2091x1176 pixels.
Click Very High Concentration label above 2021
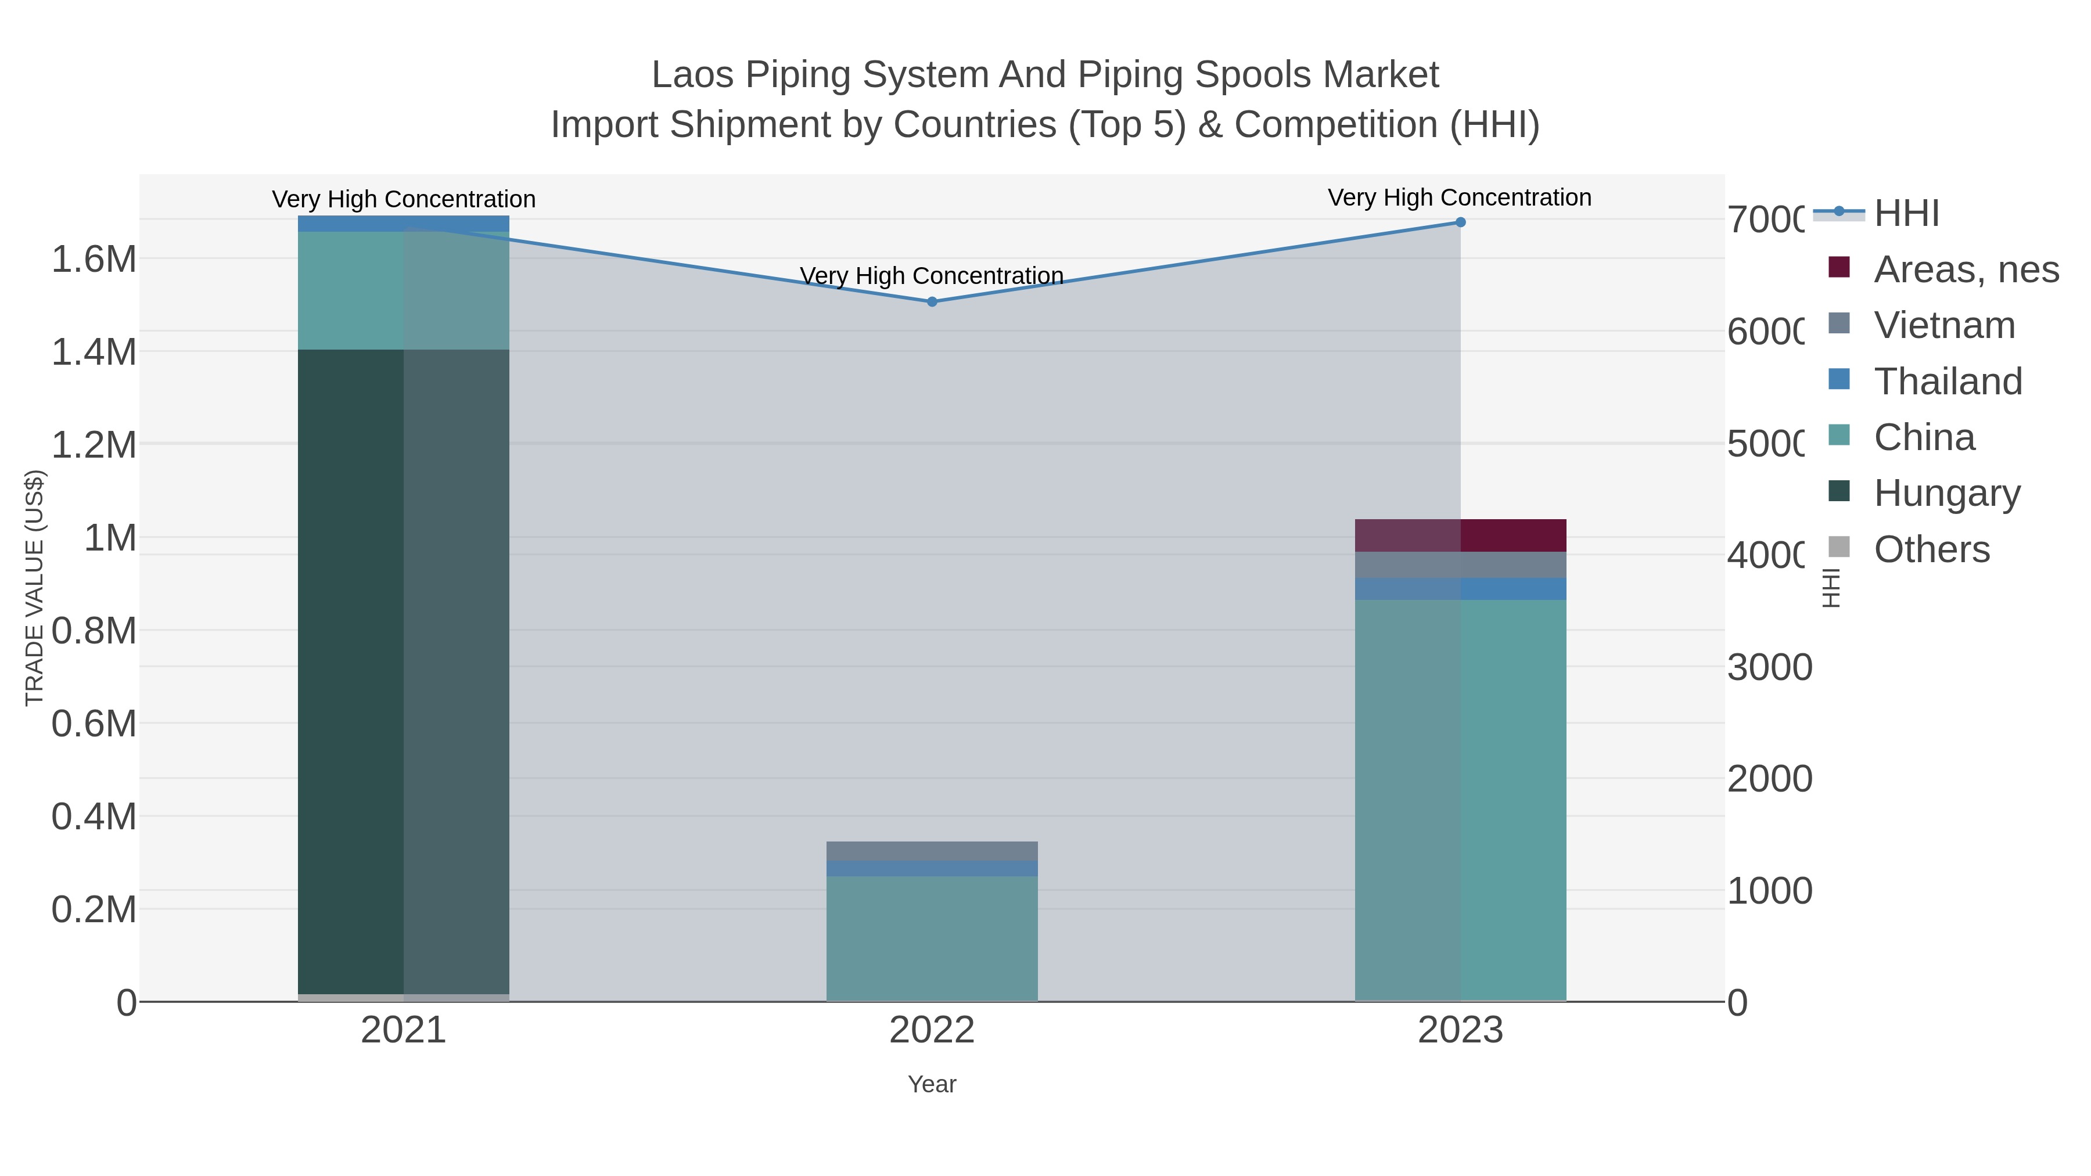404,199
